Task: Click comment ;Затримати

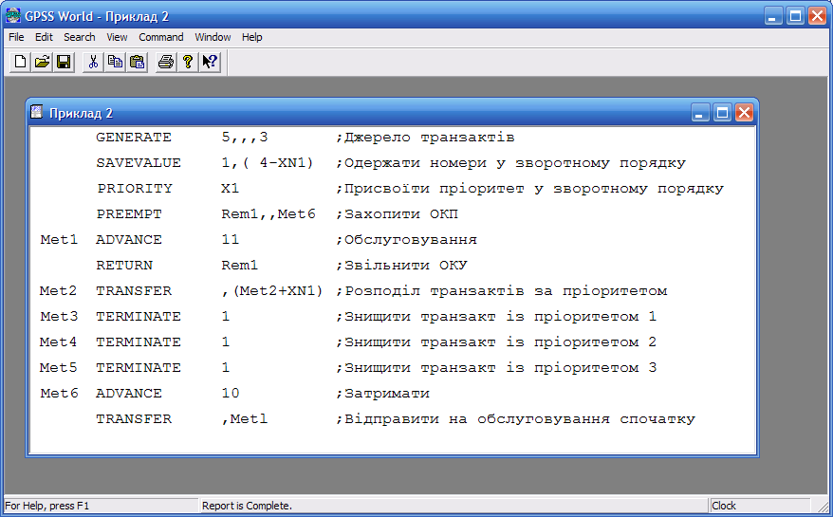Action: [382, 393]
